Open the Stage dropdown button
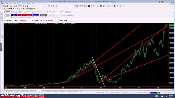 click(51, 15)
